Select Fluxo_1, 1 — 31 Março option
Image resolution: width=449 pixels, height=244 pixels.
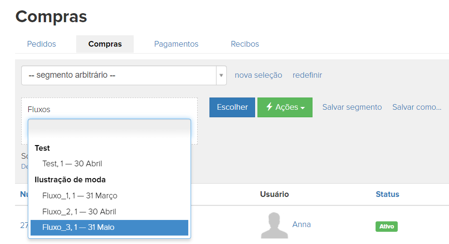pos(80,195)
